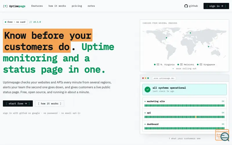Viewport: 232px width, 145px height.
Task: Click the Singapore dot on the map
Action: coord(209,47)
